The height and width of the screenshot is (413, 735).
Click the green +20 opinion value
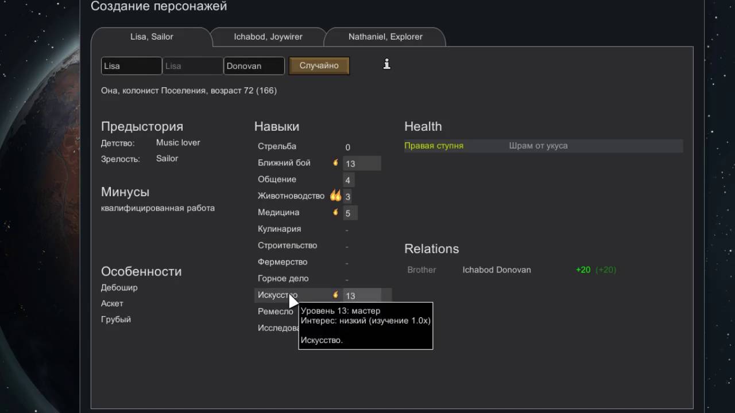click(x=583, y=270)
